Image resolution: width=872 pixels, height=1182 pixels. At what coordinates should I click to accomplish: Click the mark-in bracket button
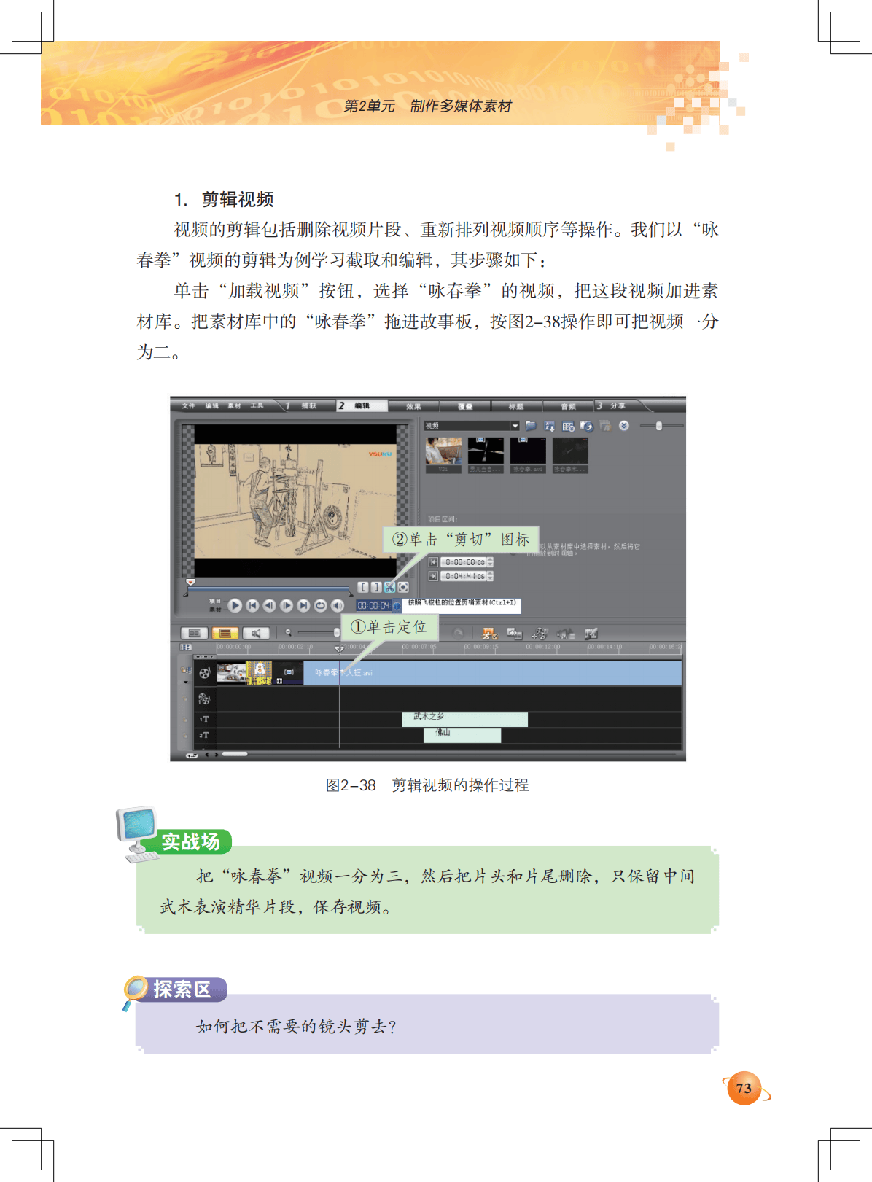[x=363, y=587]
